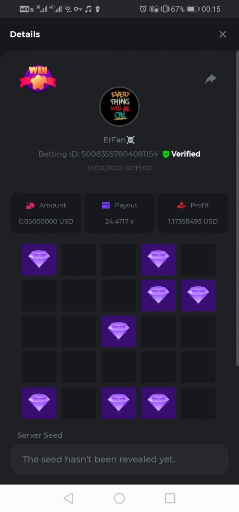Click the diamond tile in the center of the grid
This screenshot has width=239, height=512.
(118, 331)
